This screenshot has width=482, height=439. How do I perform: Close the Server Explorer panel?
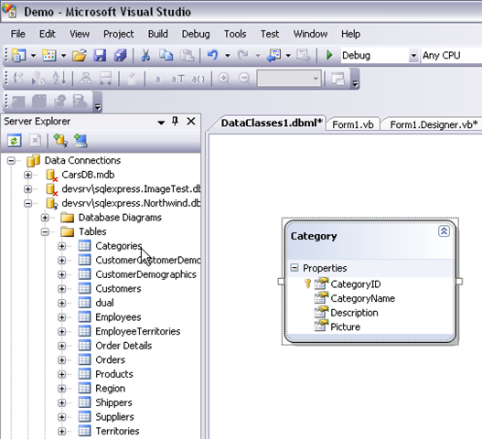click(x=191, y=121)
